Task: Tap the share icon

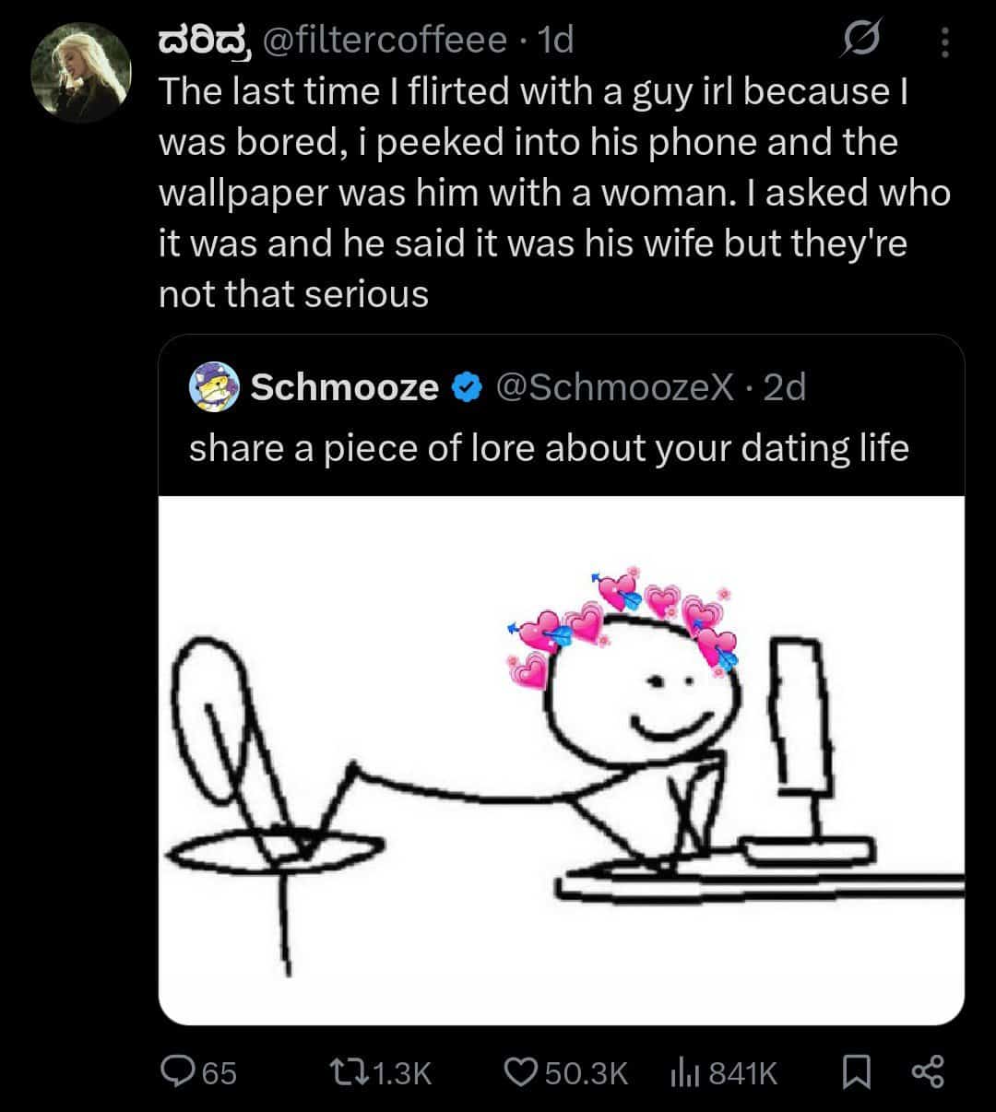Action: tap(928, 1071)
